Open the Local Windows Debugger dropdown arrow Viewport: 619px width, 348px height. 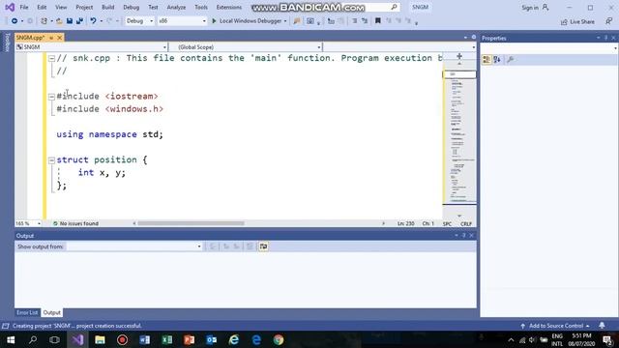pos(285,21)
